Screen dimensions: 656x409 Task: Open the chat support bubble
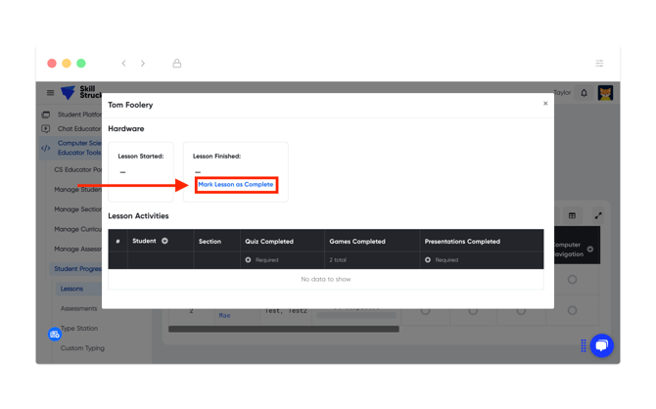[x=601, y=345]
